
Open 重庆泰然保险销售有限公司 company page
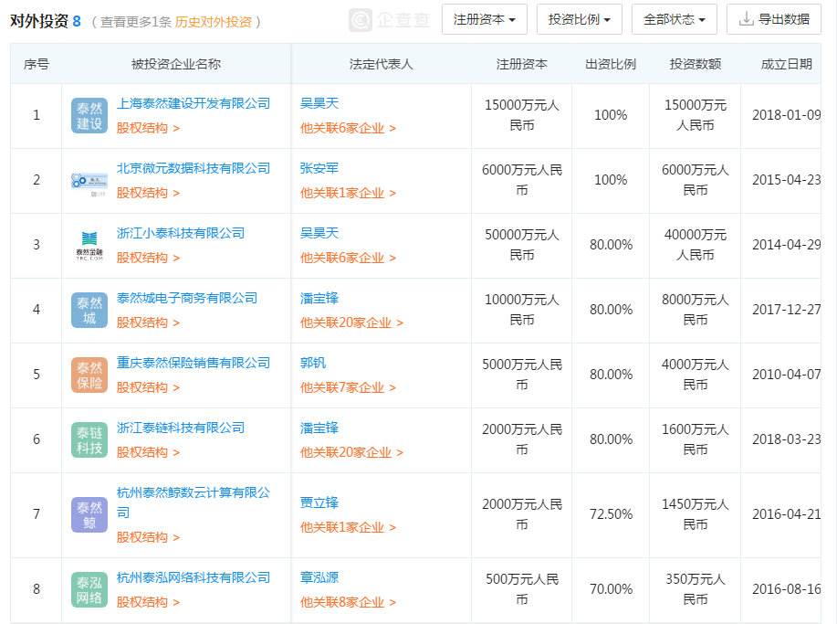[194, 362]
